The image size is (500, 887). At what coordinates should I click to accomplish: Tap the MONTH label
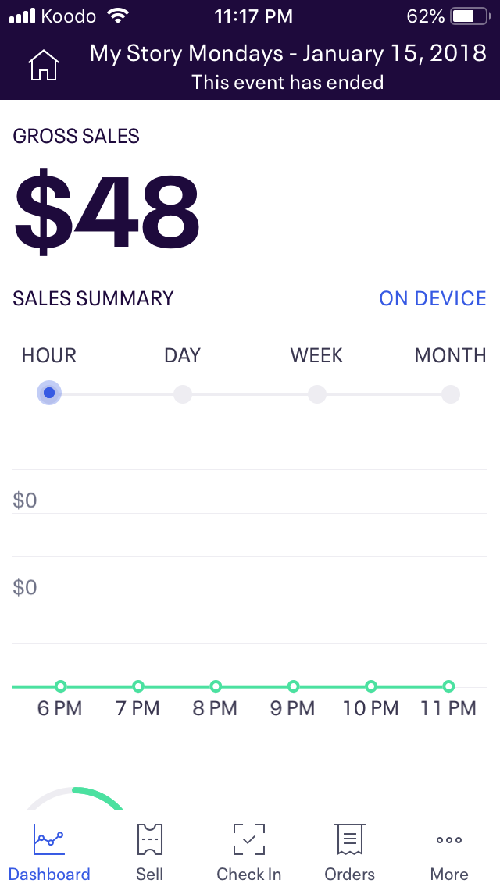(450, 355)
